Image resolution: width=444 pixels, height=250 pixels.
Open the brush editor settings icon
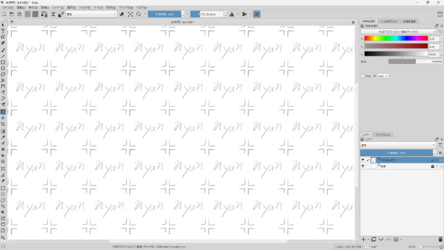(x=53, y=14)
